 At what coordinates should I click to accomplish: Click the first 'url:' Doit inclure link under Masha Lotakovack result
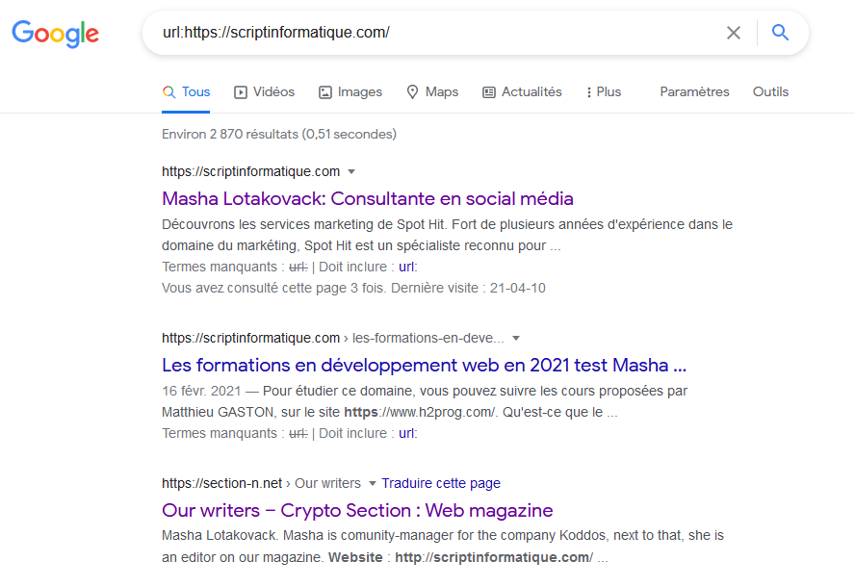point(408,268)
